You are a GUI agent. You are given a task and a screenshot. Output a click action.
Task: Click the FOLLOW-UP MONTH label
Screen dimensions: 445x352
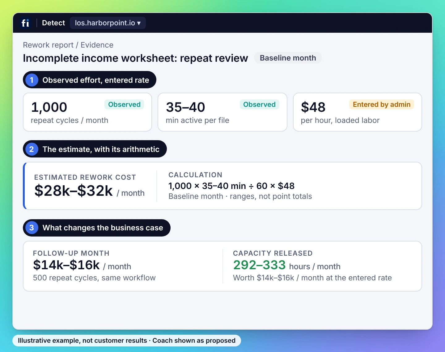[x=71, y=253]
